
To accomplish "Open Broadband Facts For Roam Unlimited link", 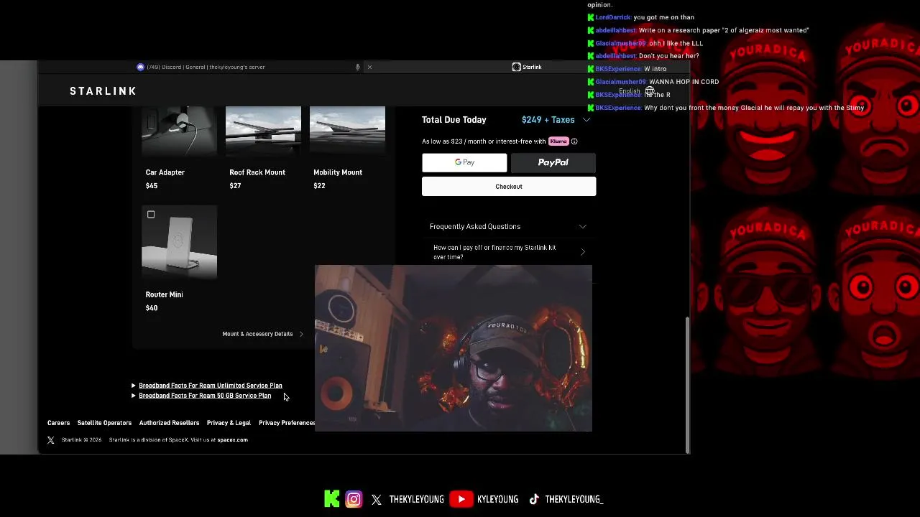I will click(211, 386).
